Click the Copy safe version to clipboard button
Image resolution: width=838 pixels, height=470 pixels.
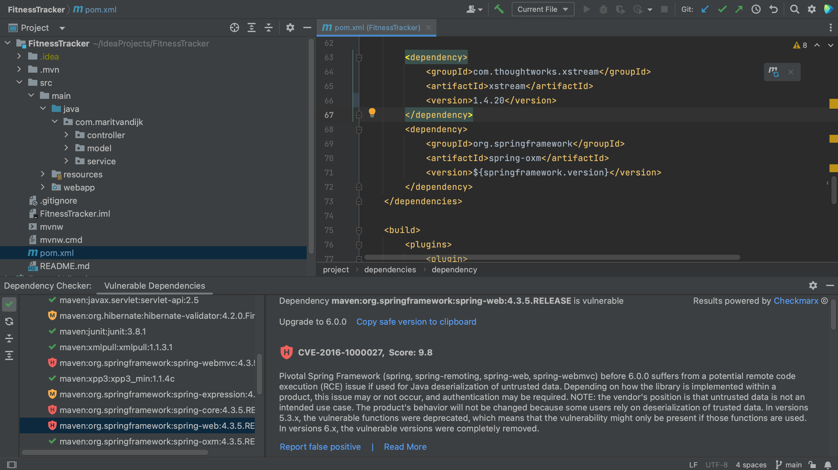click(417, 322)
